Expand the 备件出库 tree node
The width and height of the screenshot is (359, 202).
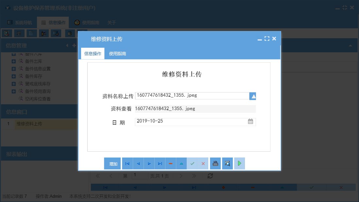13,61
